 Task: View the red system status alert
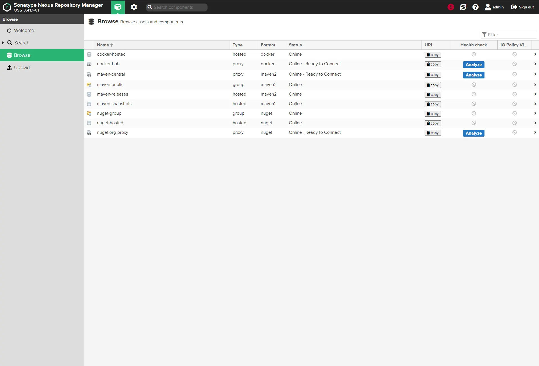coord(451,7)
